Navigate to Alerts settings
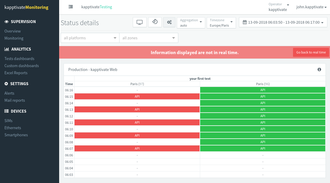330x183 pixels. tap(9, 93)
